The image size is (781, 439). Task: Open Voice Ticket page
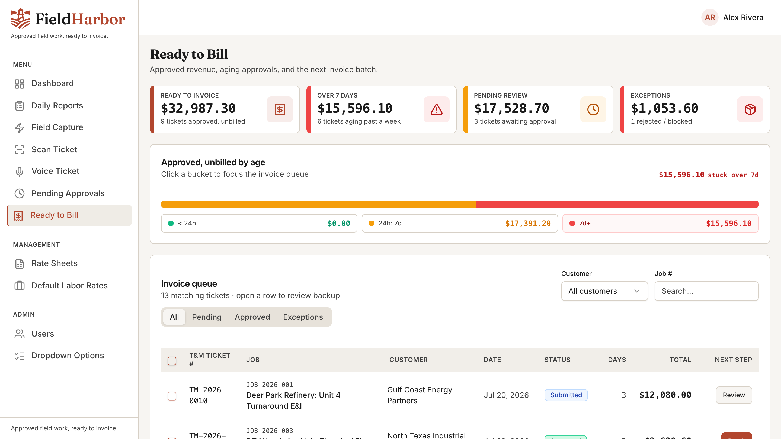click(69, 172)
